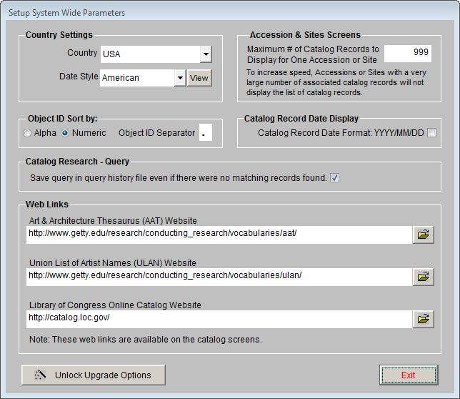Edit the Object ID Separator field
The width and height of the screenshot is (460, 399).
[x=205, y=133]
